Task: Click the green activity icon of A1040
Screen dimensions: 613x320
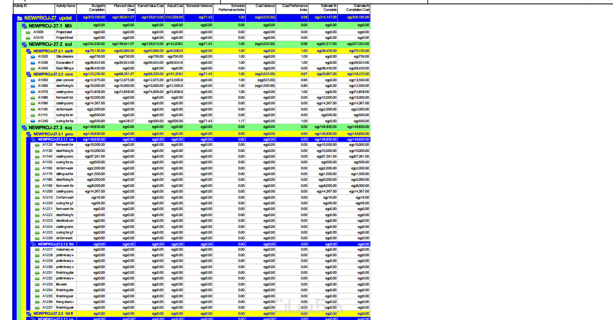Action: 32,69
